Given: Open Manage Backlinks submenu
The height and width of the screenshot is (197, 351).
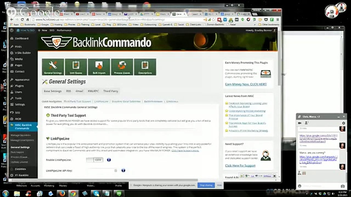Looking at the screenshot, I should [x=21, y=135].
